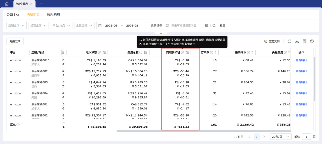
Task: Click the help icon beside 商城代扣税
Action: [x=182, y=52]
